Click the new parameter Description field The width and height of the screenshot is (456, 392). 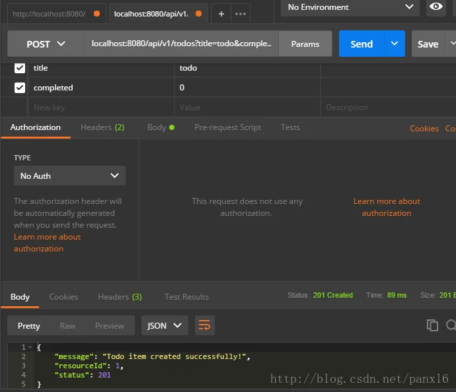[388, 108]
